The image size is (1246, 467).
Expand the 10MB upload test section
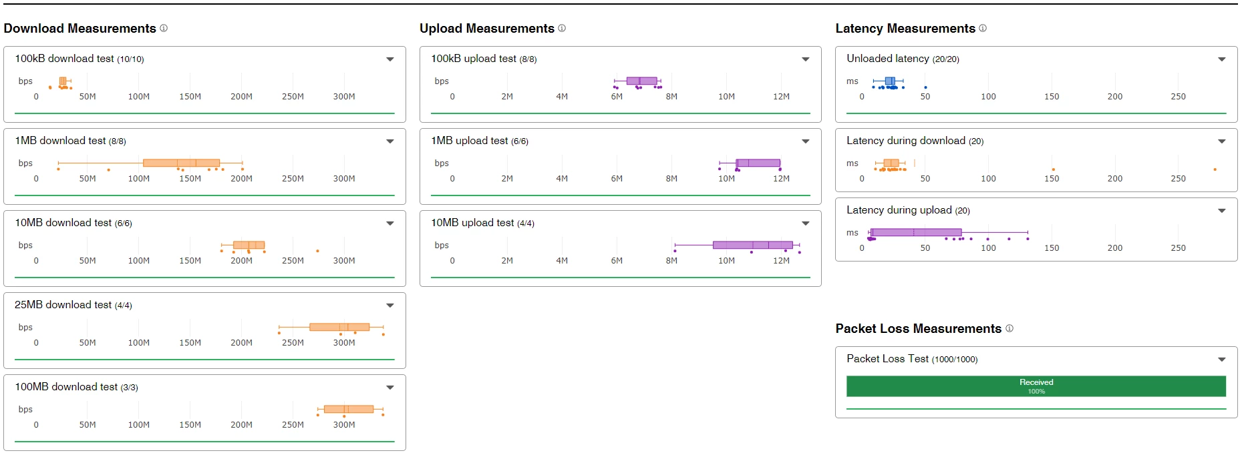(x=806, y=223)
